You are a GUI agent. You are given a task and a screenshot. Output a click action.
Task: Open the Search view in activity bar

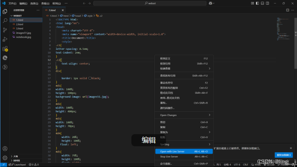point(5,20)
